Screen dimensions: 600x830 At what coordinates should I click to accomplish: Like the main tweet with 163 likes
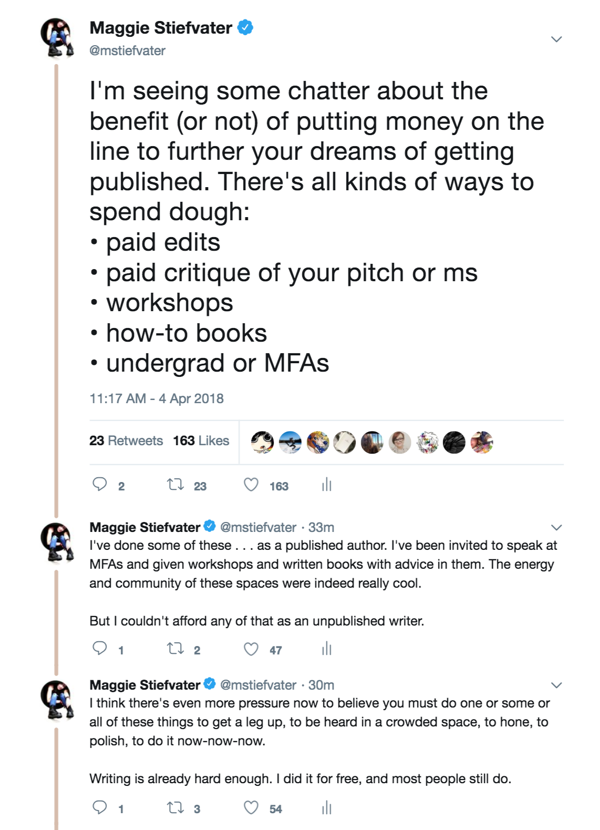(x=251, y=484)
